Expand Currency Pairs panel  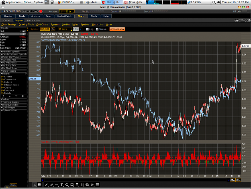(14, 60)
